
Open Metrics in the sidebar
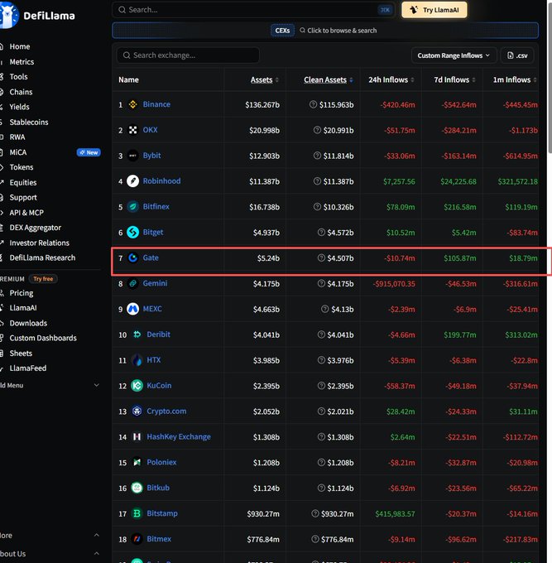[x=22, y=62]
